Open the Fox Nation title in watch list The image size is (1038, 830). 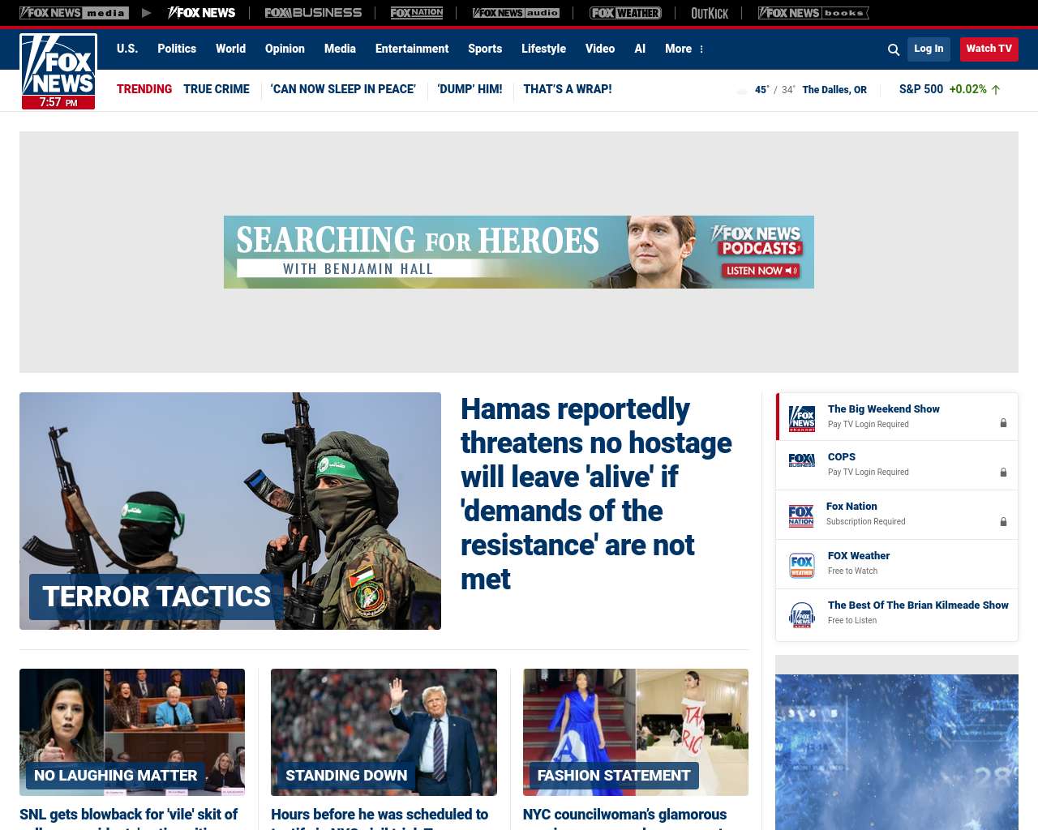click(851, 507)
